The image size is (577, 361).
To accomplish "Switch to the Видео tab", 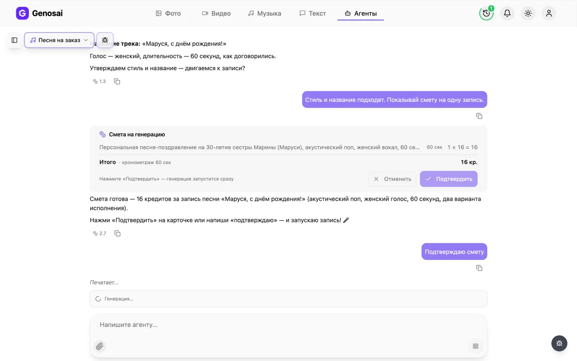I will 216,14.
